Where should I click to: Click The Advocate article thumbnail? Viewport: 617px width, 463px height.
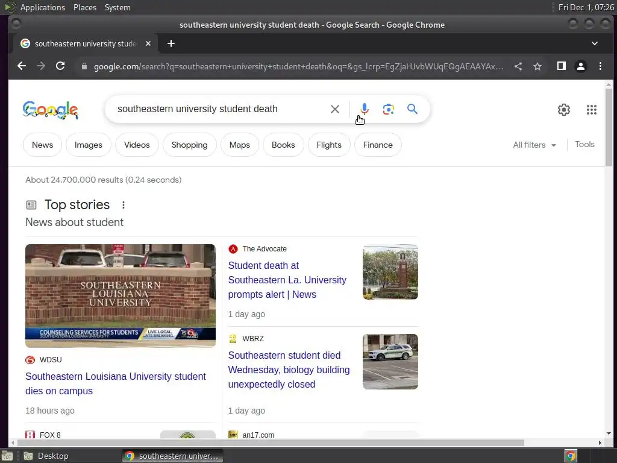[x=390, y=272]
